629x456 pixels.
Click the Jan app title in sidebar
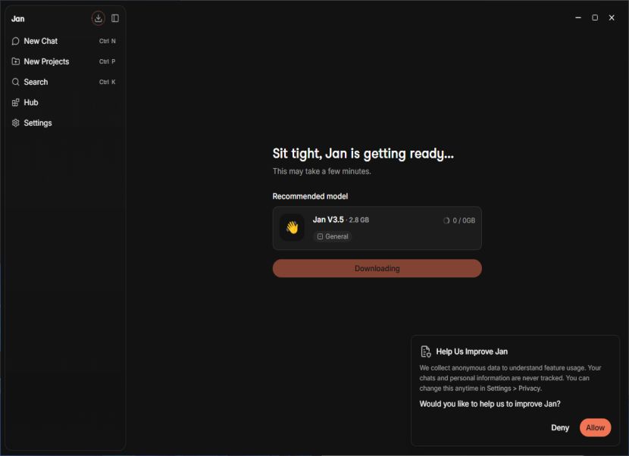pos(18,19)
